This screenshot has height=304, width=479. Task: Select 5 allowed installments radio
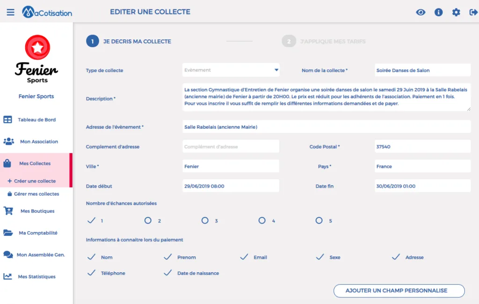(x=319, y=220)
